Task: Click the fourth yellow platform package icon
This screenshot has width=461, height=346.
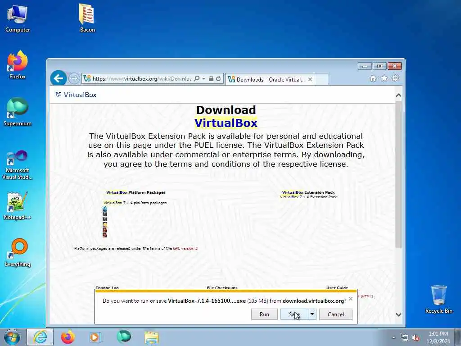Action: (x=104, y=224)
